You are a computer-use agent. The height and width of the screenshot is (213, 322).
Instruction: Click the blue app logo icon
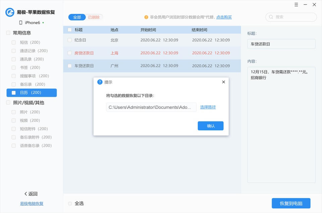click(x=10, y=12)
